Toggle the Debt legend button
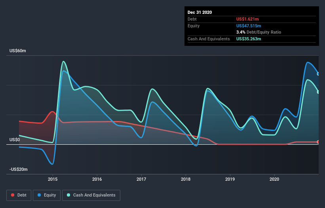Screen dimensions: 325x208 [19, 195]
